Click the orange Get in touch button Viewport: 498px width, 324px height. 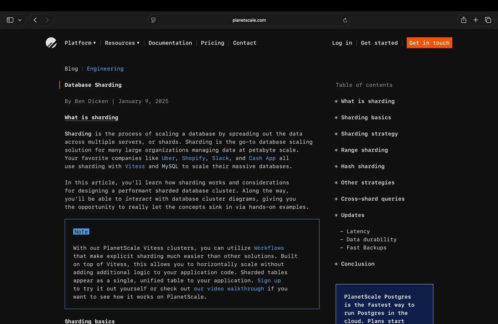430,43
